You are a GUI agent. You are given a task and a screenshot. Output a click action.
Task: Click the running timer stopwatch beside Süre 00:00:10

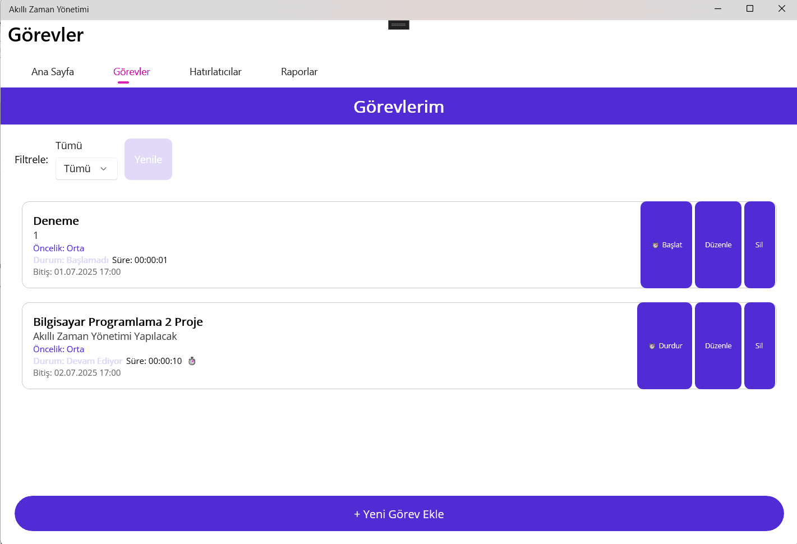191,361
